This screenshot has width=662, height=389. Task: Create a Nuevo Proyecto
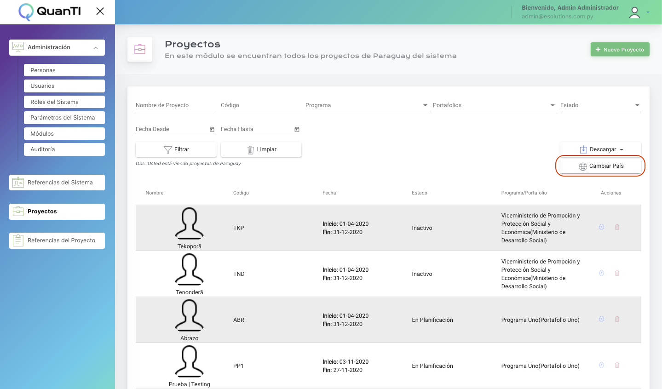coord(620,50)
